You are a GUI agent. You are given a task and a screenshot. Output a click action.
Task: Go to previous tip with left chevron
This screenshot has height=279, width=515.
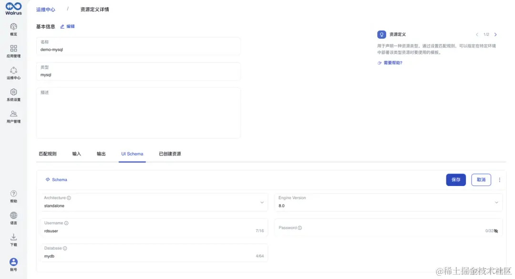tap(477, 34)
